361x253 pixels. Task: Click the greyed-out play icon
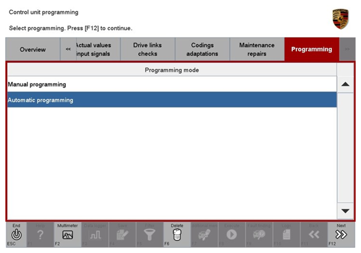231,235
